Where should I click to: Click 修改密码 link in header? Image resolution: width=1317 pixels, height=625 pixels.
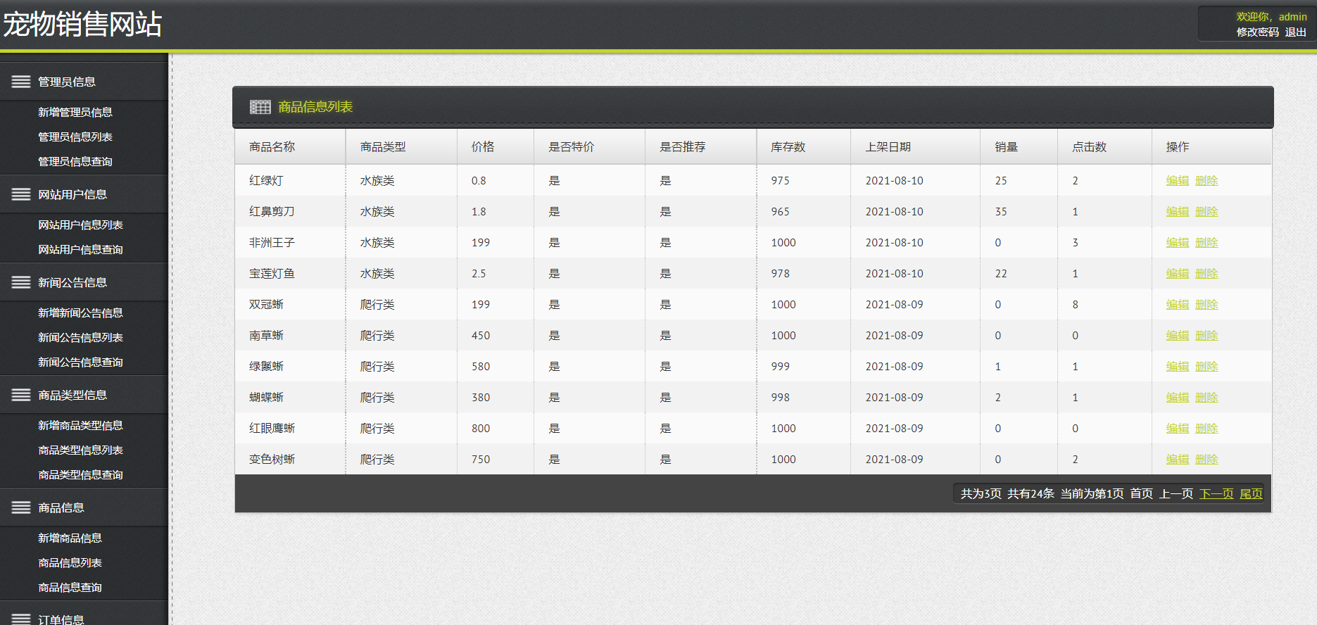tap(1257, 32)
